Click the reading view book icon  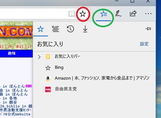[x=72, y=14]
